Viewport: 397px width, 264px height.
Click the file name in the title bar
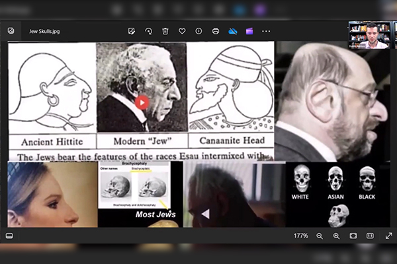click(x=44, y=31)
